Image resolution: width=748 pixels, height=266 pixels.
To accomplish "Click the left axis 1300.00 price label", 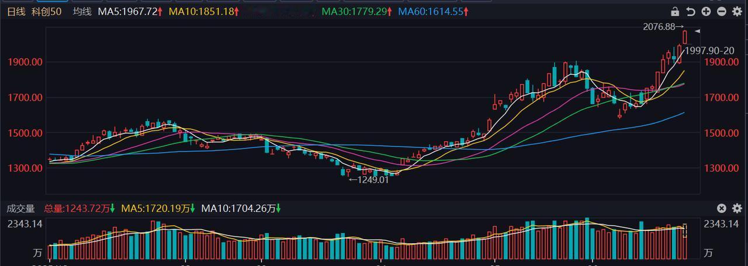I will click(x=25, y=169).
